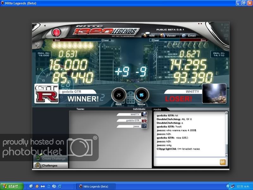
Task: Send chat message with the enter arrow button
Action: tap(223, 162)
